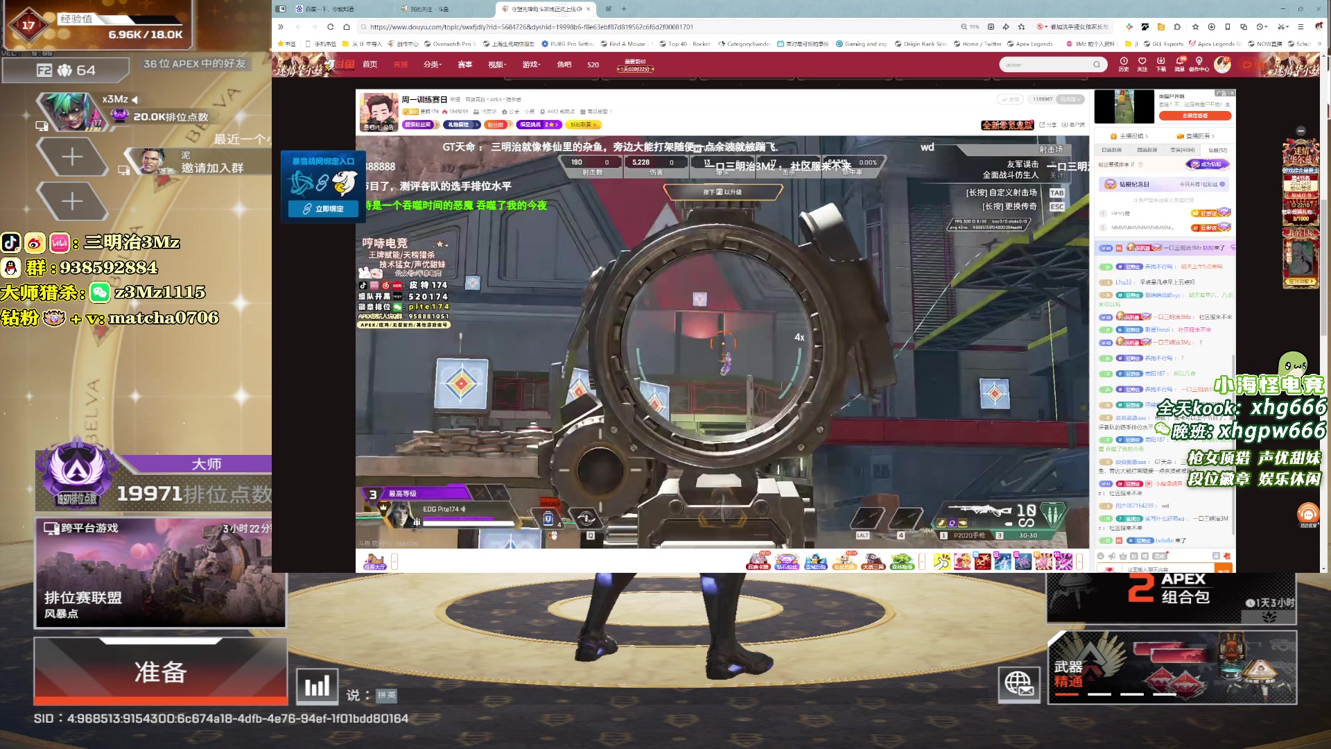This screenshot has height=749, width=1331.
Task: Click the streamer avatar in the room header
Action: 378,111
